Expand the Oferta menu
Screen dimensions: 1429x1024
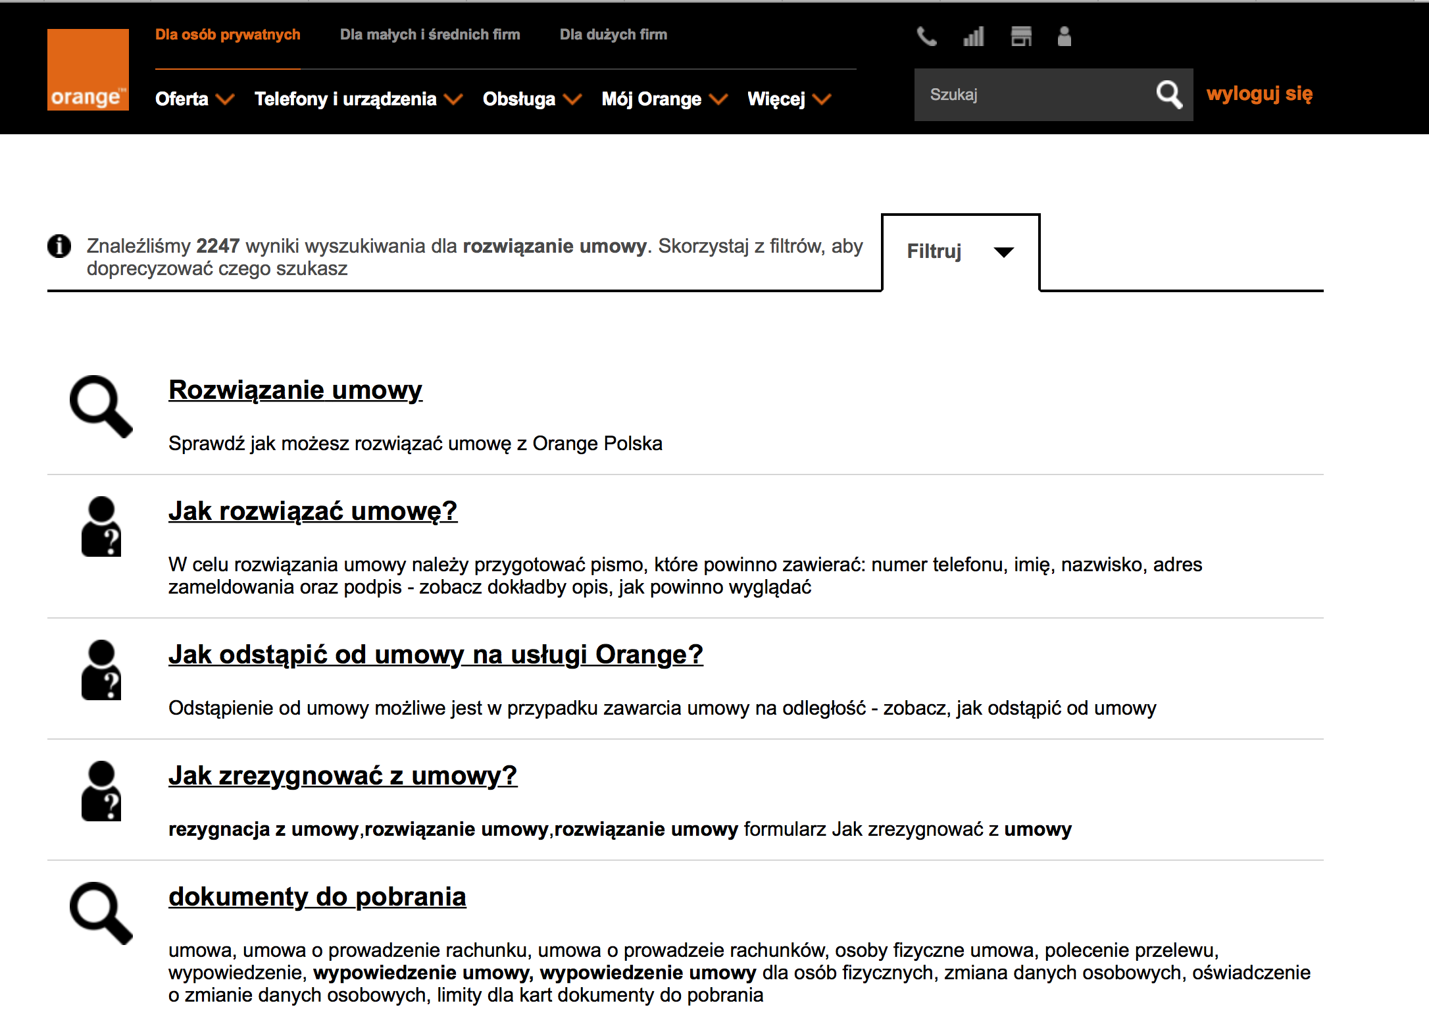pyautogui.click(x=194, y=99)
